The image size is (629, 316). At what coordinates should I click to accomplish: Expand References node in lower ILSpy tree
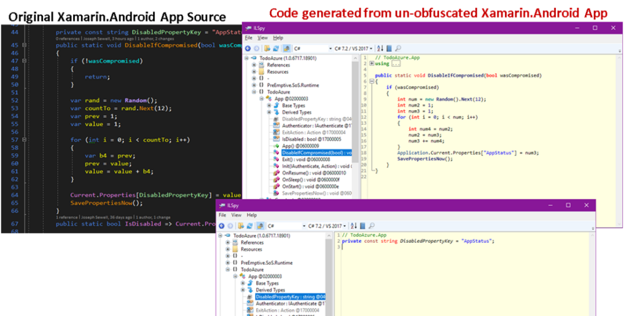point(228,242)
